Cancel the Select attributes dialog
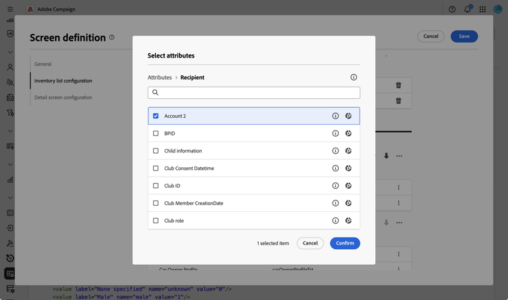Screen dimensions: 508x300 310,243
